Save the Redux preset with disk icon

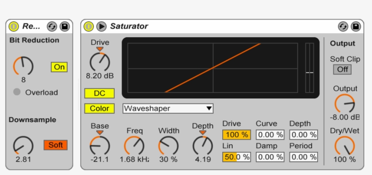[64, 26]
